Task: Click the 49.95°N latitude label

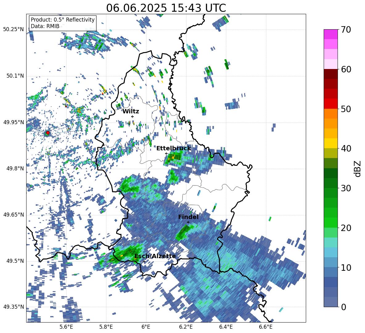Action: coord(13,122)
